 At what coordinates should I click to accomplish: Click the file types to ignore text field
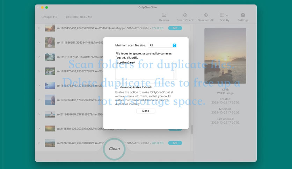146,70
